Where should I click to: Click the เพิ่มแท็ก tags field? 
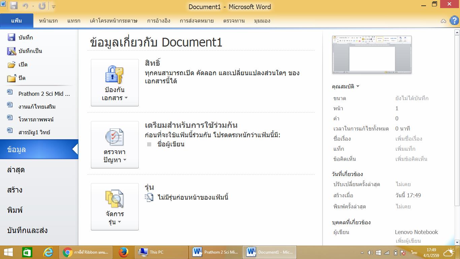tap(405, 149)
